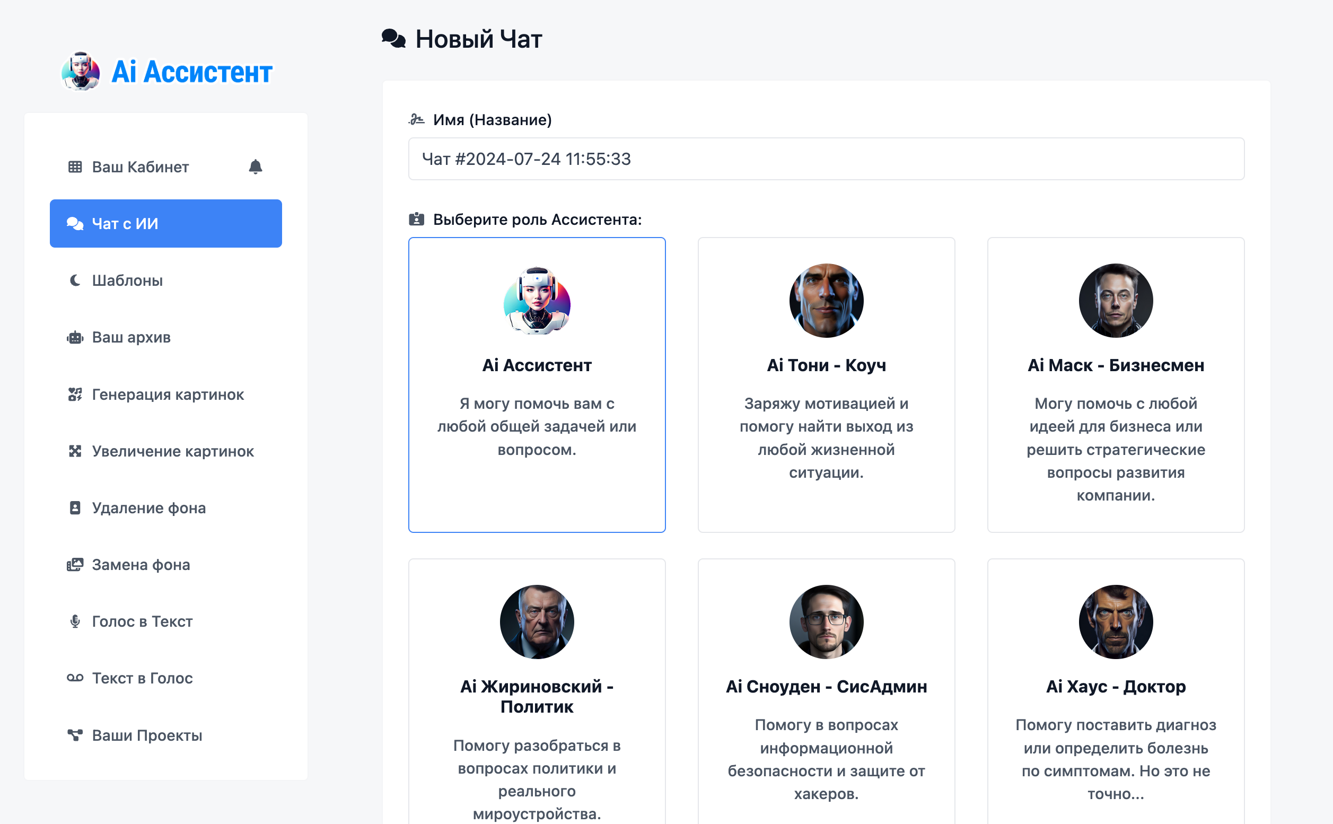Click the Голос в Текст microphone icon
The height and width of the screenshot is (824, 1333).
point(75,621)
